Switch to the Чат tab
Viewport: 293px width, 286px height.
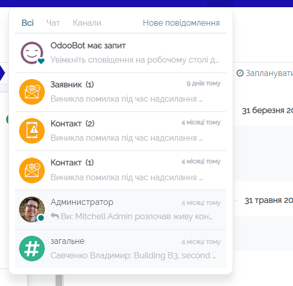[53, 23]
